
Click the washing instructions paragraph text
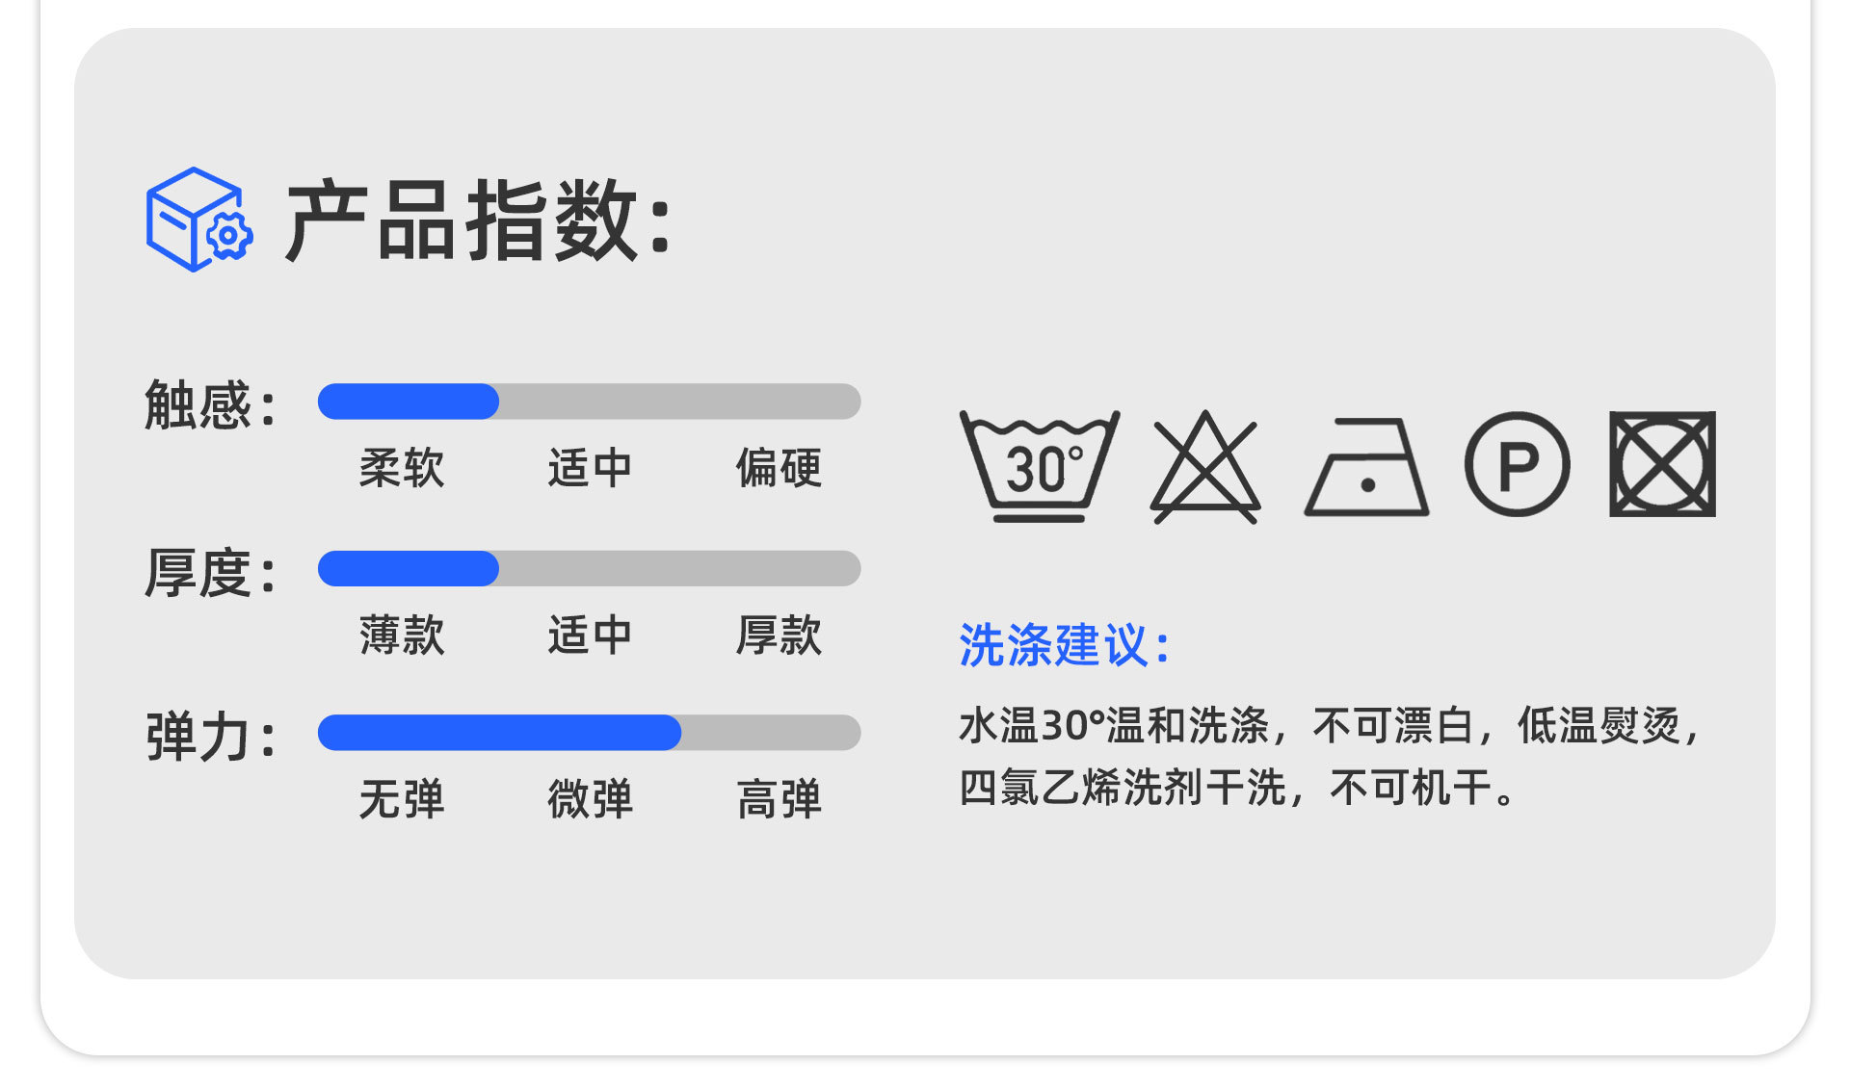coord(1330,756)
